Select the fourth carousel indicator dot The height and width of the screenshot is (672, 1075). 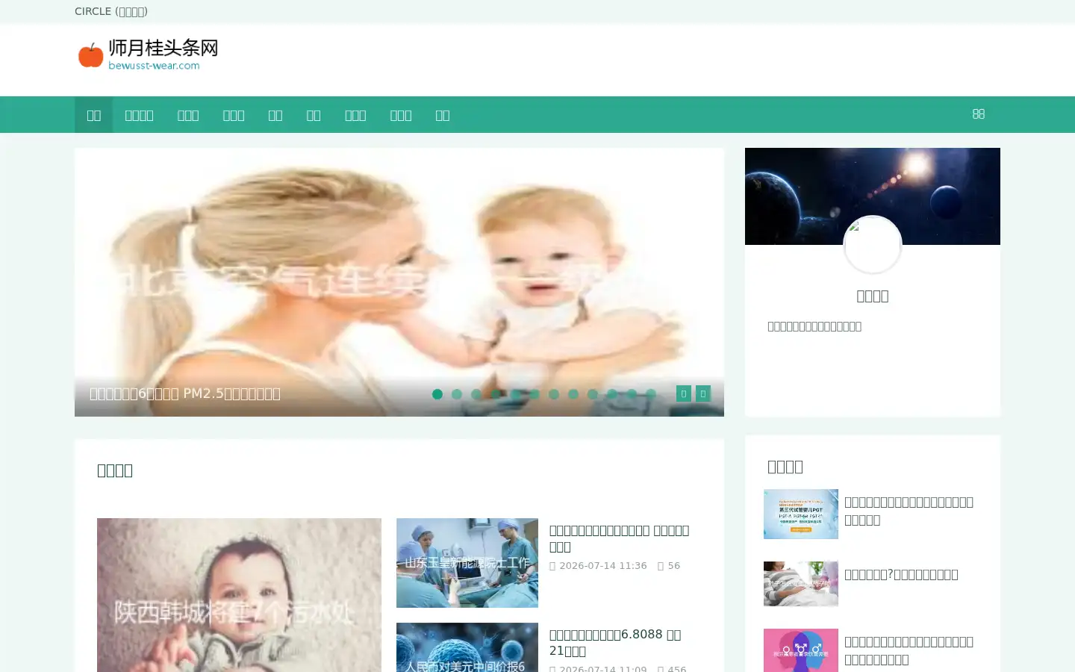496,394
